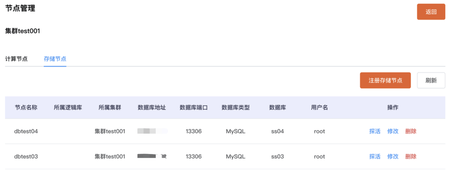The height and width of the screenshot is (178, 452).
Task: Click the 用户名 column header
Action: pyautogui.click(x=319, y=108)
